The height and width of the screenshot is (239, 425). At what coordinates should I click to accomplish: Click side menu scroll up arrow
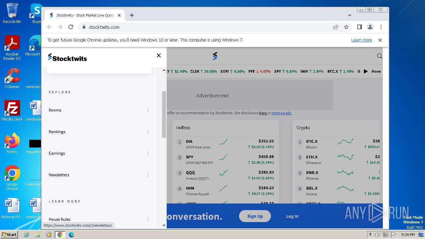(164, 70)
